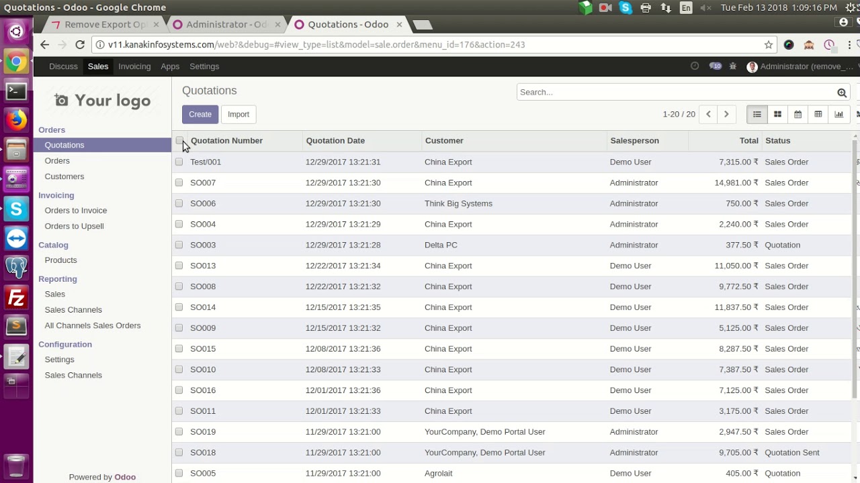Open the Administrator user dropdown
Viewport: 860px width, 483px height.
[x=800, y=66]
